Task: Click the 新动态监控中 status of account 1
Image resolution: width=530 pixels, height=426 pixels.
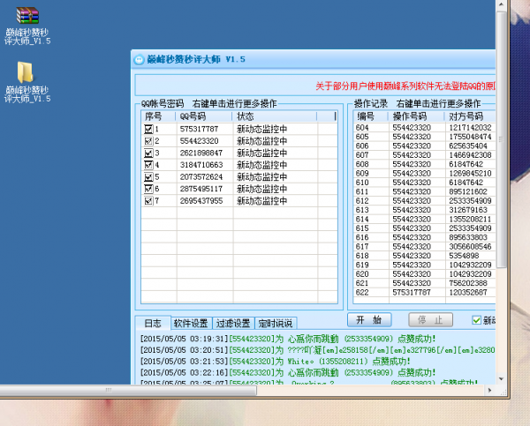Action: click(262, 129)
